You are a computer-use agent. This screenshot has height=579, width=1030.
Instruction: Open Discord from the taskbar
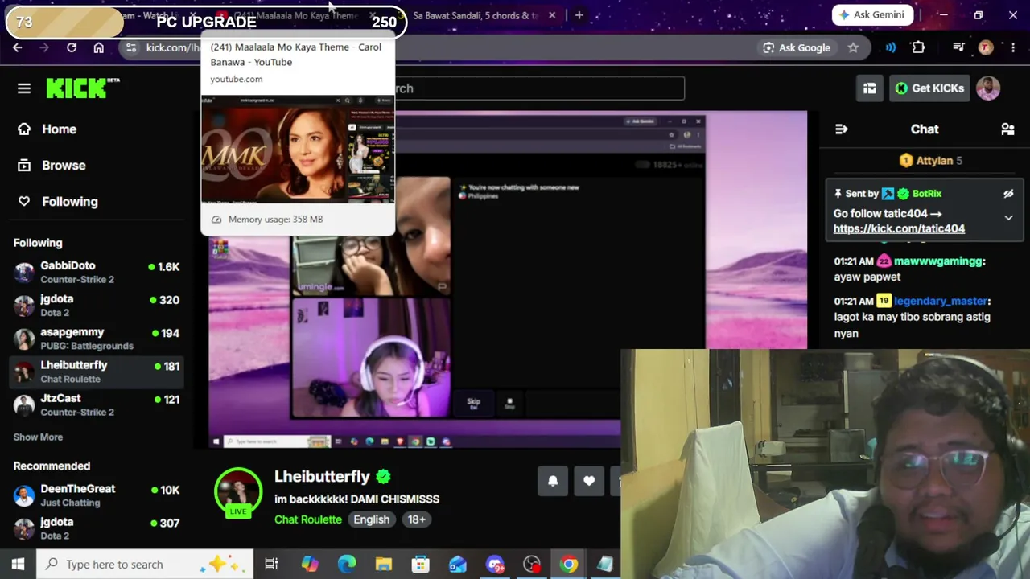(x=495, y=565)
